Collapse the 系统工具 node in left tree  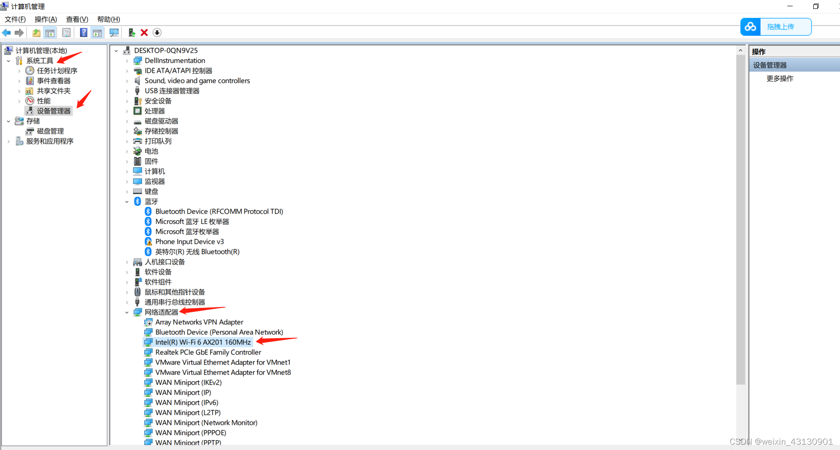click(8, 61)
